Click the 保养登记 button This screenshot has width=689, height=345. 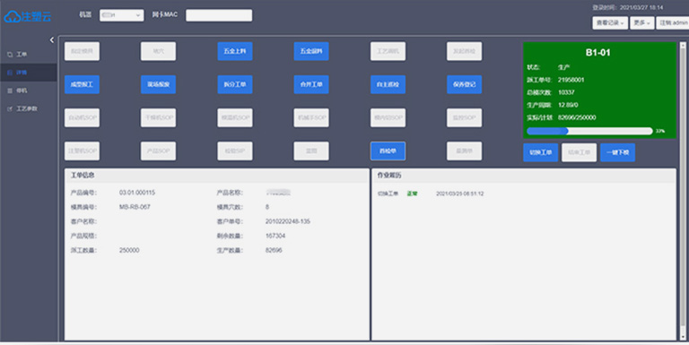(x=464, y=84)
